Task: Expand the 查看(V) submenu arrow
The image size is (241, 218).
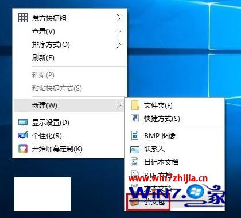Action: [119, 31]
